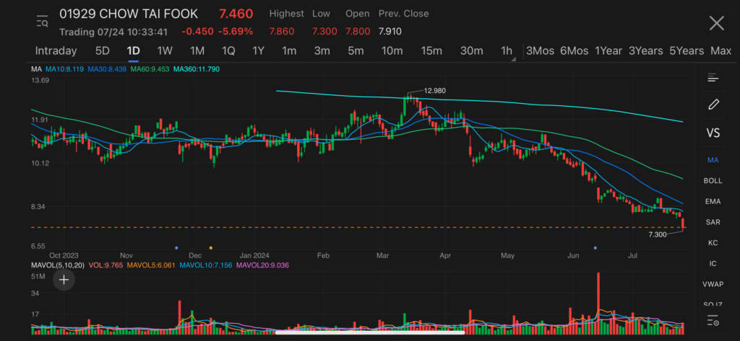Select the 1m minute interval
This screenshot has height=341, width=740.
(289, 51)
